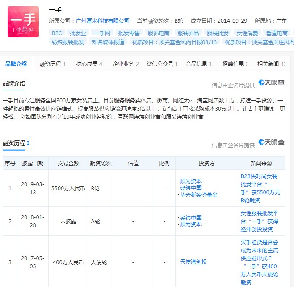The image size is (294, 287).
Task: Click the 融资历程 3 section heading
Action: pos(16,143)
